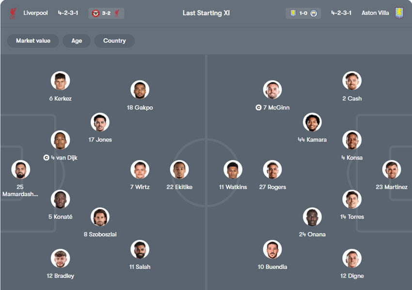Toggle the Age filter chip
This screenshot has height=290, width=412.
[x=77, y=41]
